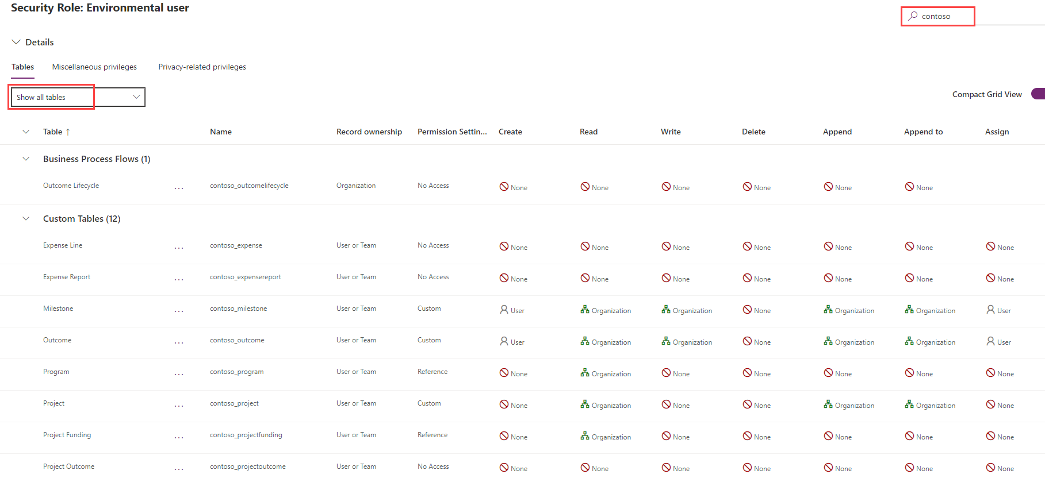
Task: Collapse the Details section
Action: click(x=16, y=42)
